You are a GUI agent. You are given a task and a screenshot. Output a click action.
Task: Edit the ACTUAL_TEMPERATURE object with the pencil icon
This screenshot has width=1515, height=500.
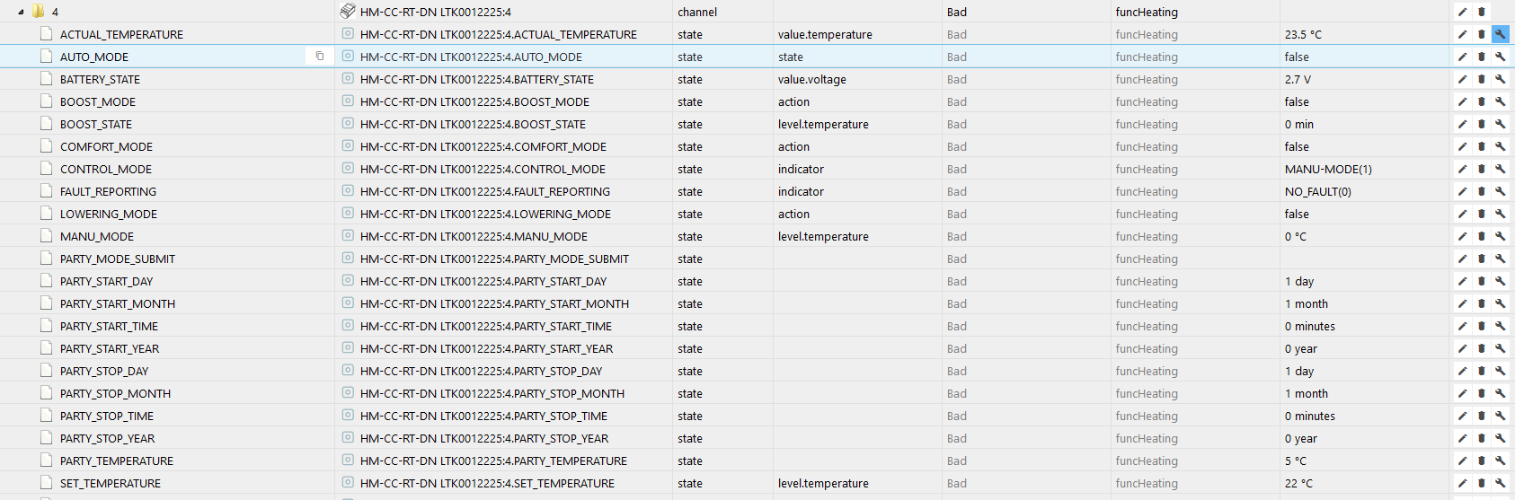[1462, 34]
